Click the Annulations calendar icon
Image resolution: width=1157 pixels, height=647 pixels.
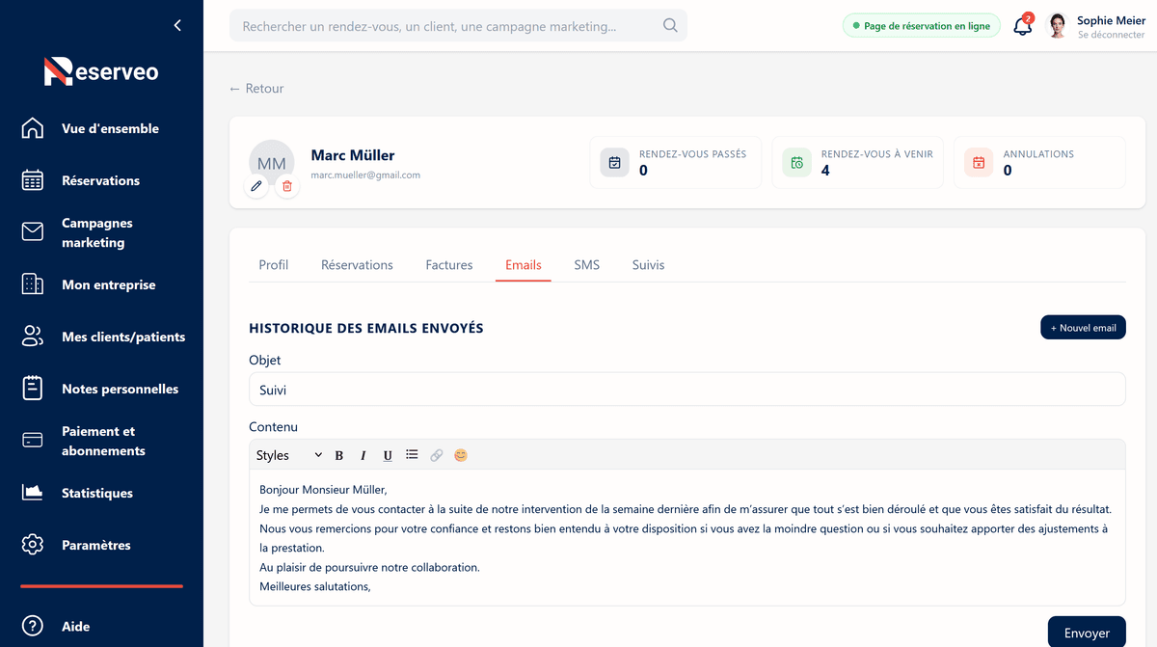979,162
